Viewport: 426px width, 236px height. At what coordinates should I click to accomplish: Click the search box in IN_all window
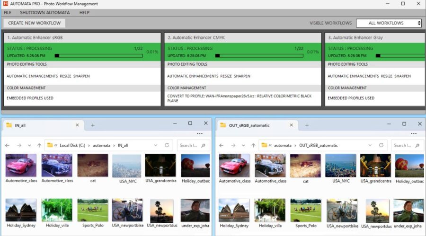[194, 145]
